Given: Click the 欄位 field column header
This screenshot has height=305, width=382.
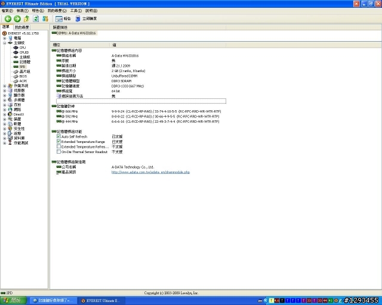Looking at the screenshot, I should 80,45.
